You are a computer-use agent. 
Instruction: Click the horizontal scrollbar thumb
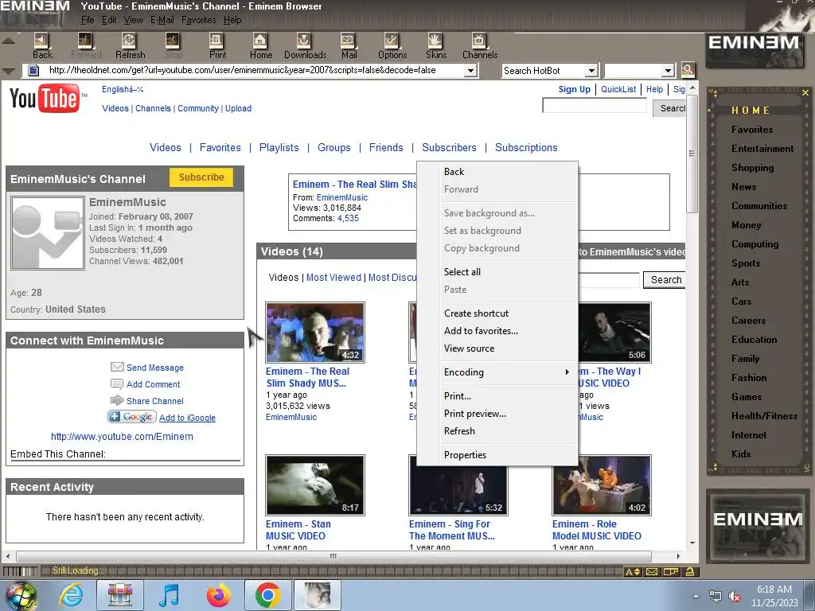[x=333, y=556]
